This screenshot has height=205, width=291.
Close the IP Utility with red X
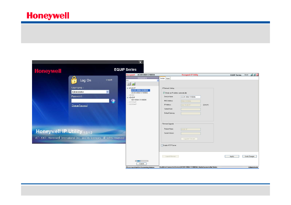(x=257, y=75)
